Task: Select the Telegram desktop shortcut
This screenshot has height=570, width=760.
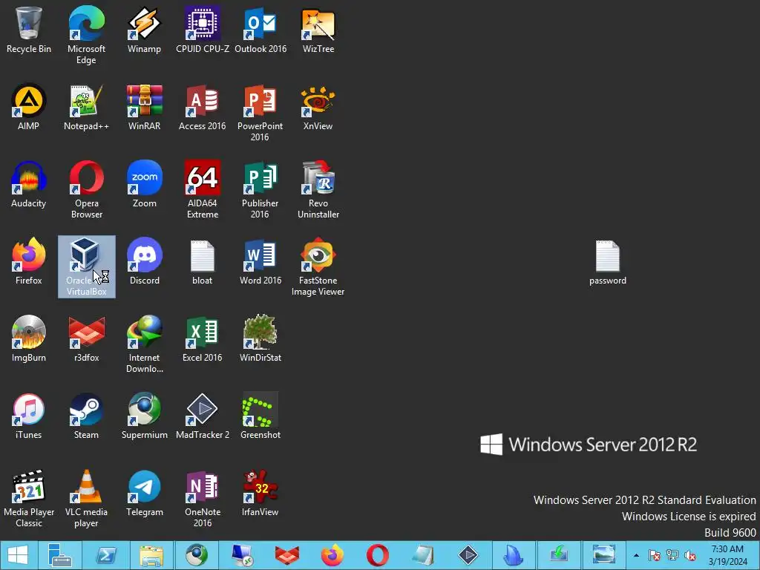Action: (x=144, y=493)
